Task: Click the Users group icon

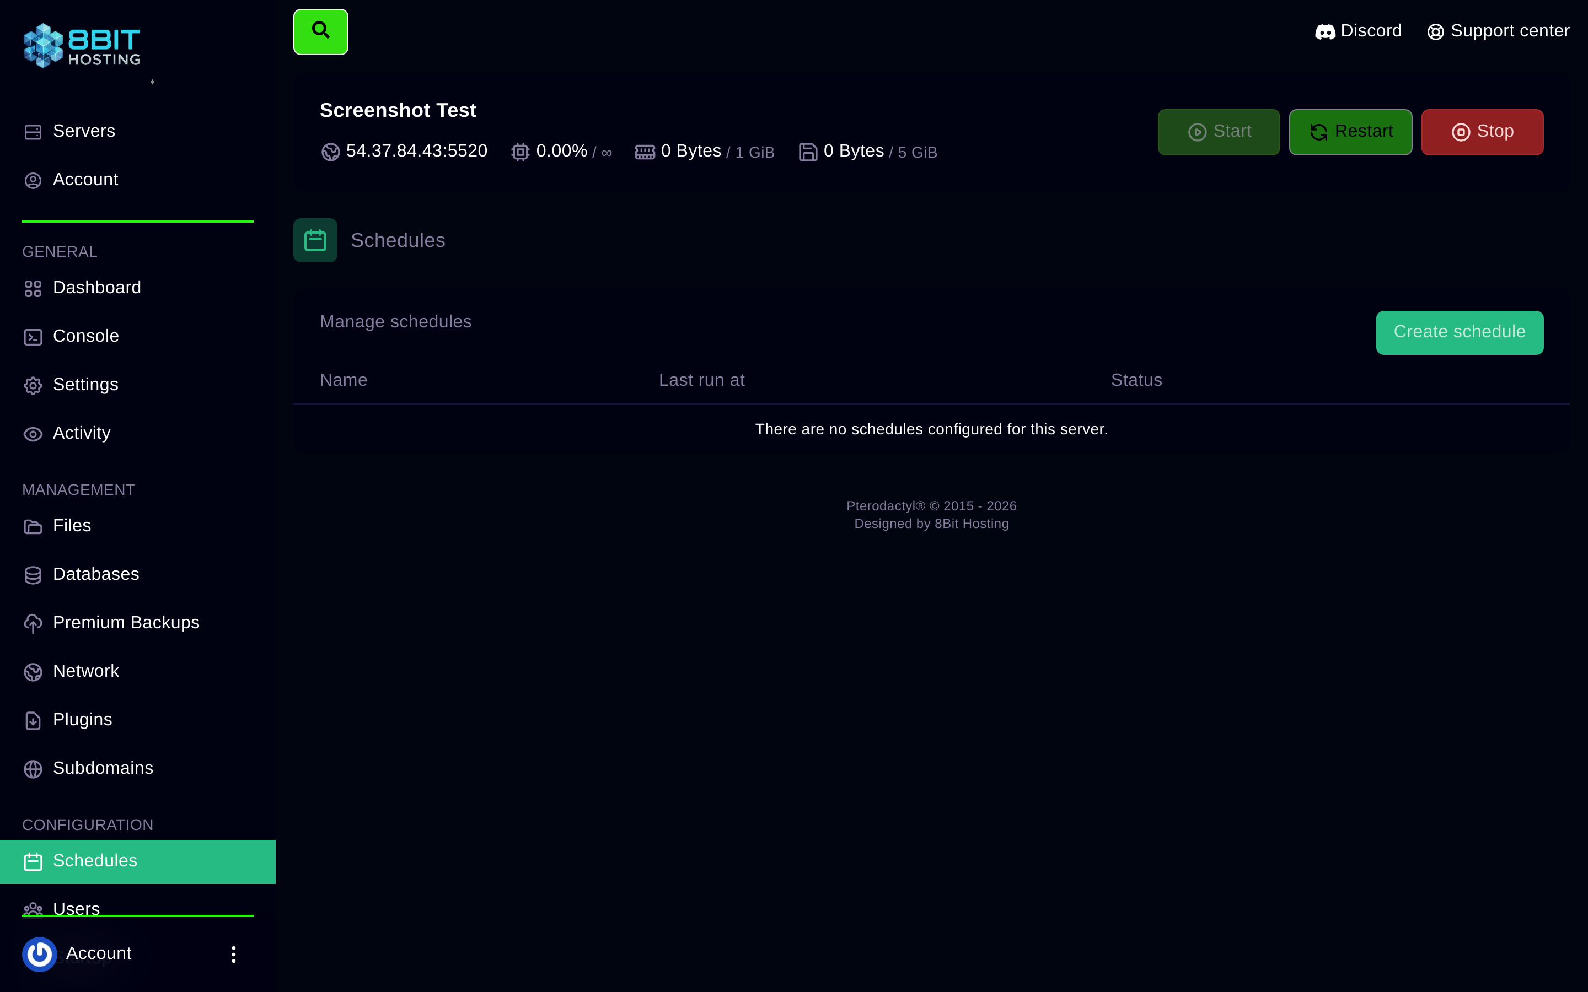Action: point(33,909)
